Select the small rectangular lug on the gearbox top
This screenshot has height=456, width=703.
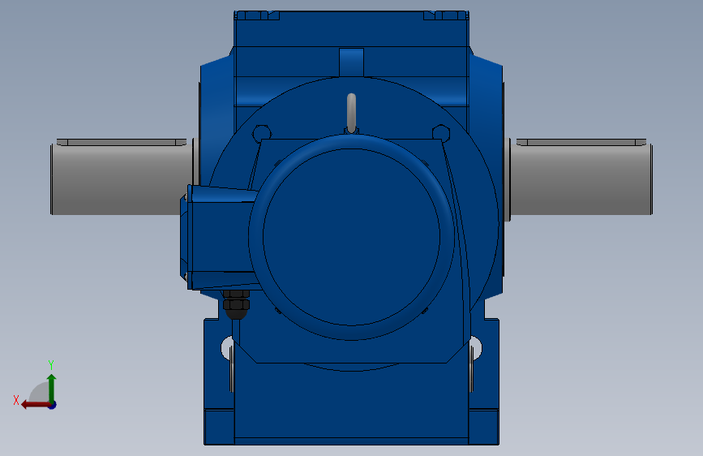click(352, 62)
